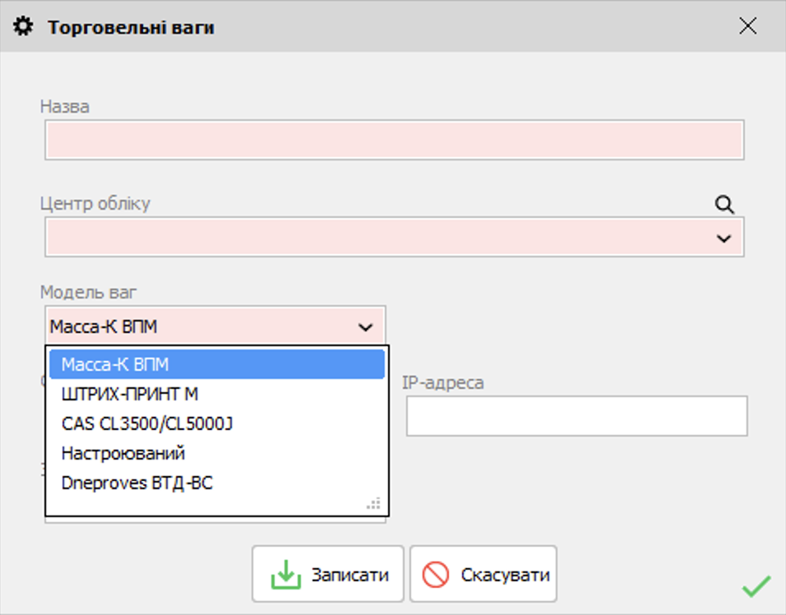Viewport: 786px width, 615px height.
Task: Click the Модель ваг combo box showing Масса-К ВПМ
Action: 197,327
